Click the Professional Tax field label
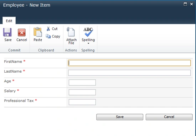 pyautogui.click(x=19, y=101)
